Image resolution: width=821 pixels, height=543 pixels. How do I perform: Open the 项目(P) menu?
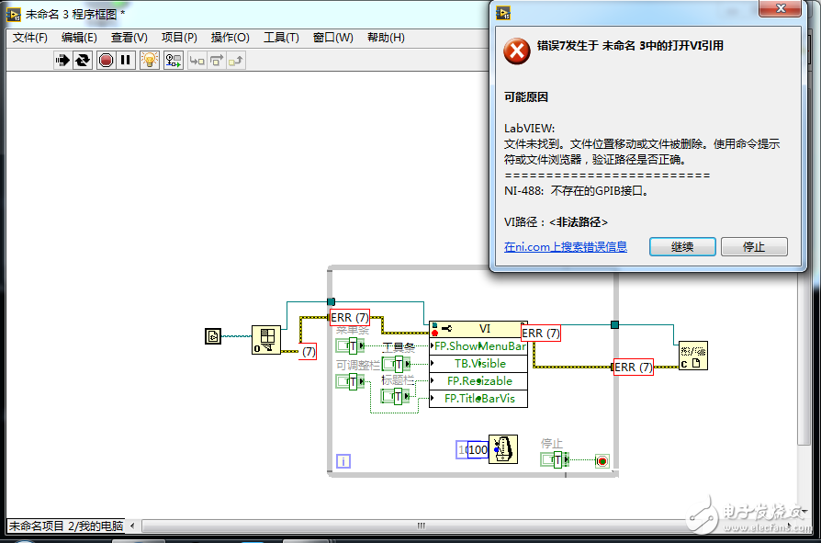click(x=179, y=38)
